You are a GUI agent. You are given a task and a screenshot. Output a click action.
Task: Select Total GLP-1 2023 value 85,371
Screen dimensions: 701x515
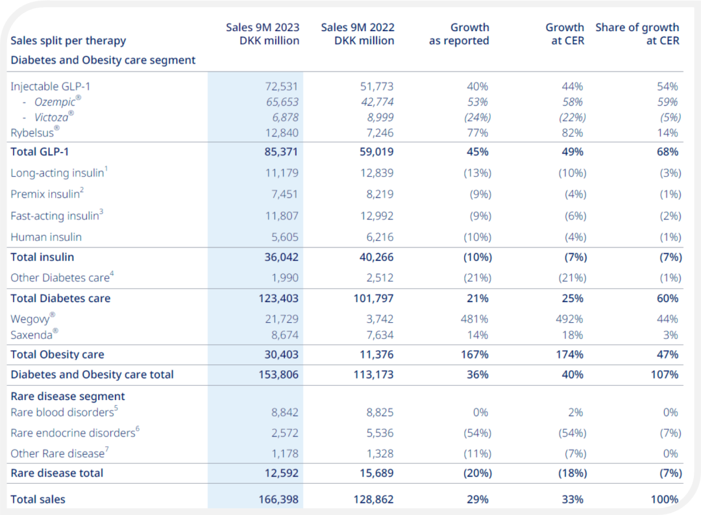point(281,152)
